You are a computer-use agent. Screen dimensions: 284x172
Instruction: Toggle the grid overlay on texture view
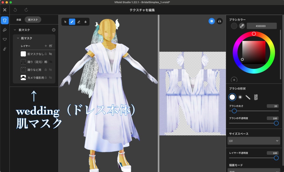[x=211, y=21]
